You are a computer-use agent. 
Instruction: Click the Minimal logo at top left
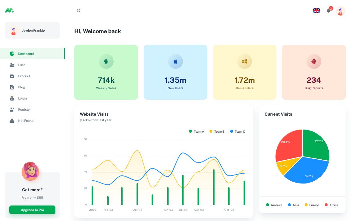click(x=9, y=10)
